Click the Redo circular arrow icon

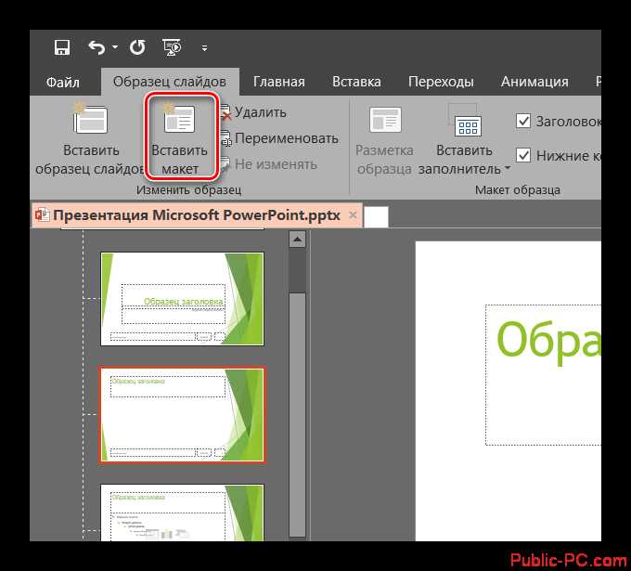point(137,47)
